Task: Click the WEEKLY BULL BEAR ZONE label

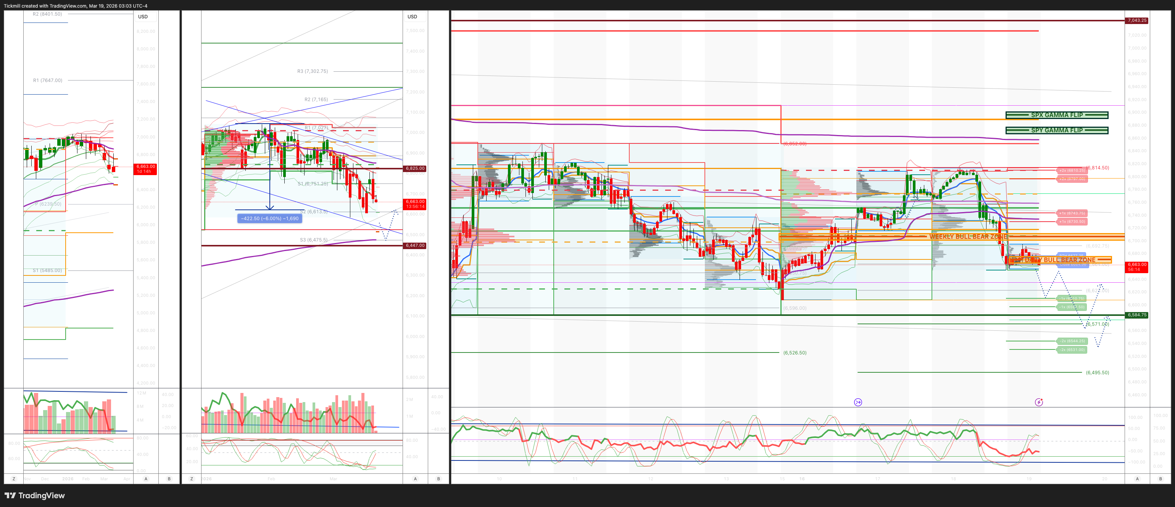Action: [x=968, y=237]
